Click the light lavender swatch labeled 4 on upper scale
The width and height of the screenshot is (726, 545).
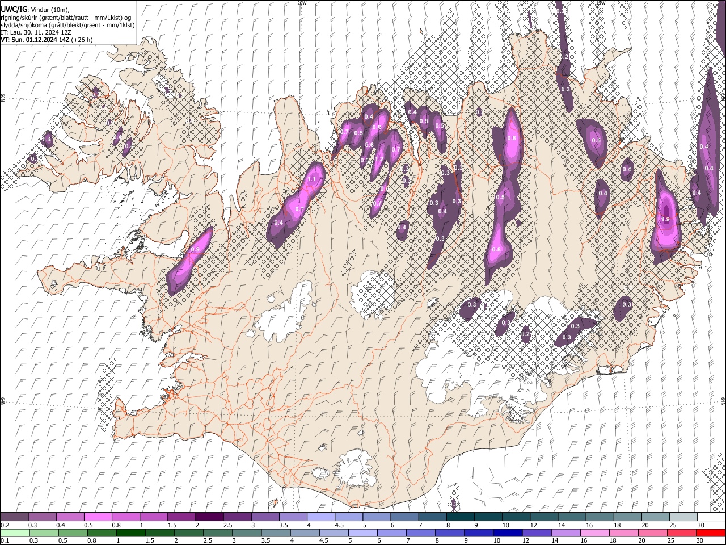[320, 517]
